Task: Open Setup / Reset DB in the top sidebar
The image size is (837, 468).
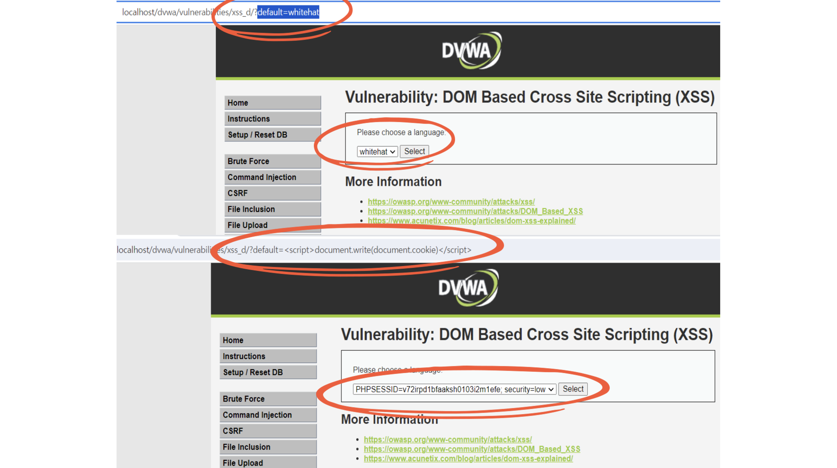Action: pos(273,134)
